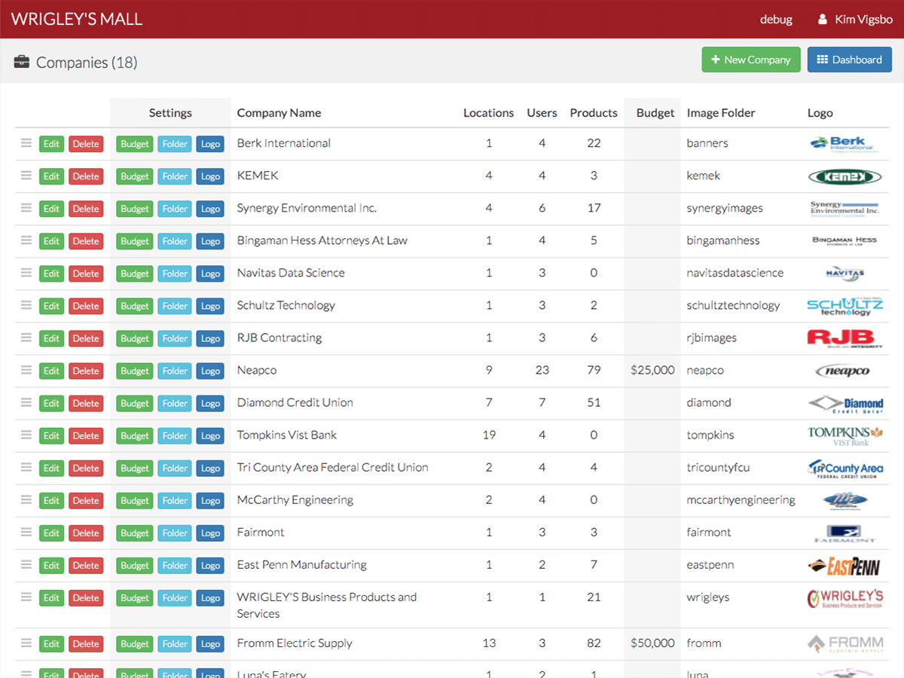Click reorder handle for East Penn Manufacturing
This screenshot has width=904, height=678.
tap(26, 564)
